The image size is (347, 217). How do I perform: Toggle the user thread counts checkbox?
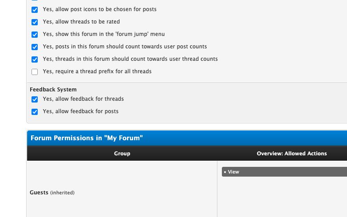(35, 59)
